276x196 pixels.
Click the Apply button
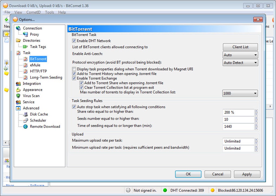pyautogui.click(x=247, y=174)
